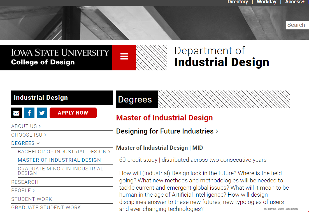Click 'Master of Industrial Design | MID' text
This screenshot has height=212, width=309.
[159, 148]
